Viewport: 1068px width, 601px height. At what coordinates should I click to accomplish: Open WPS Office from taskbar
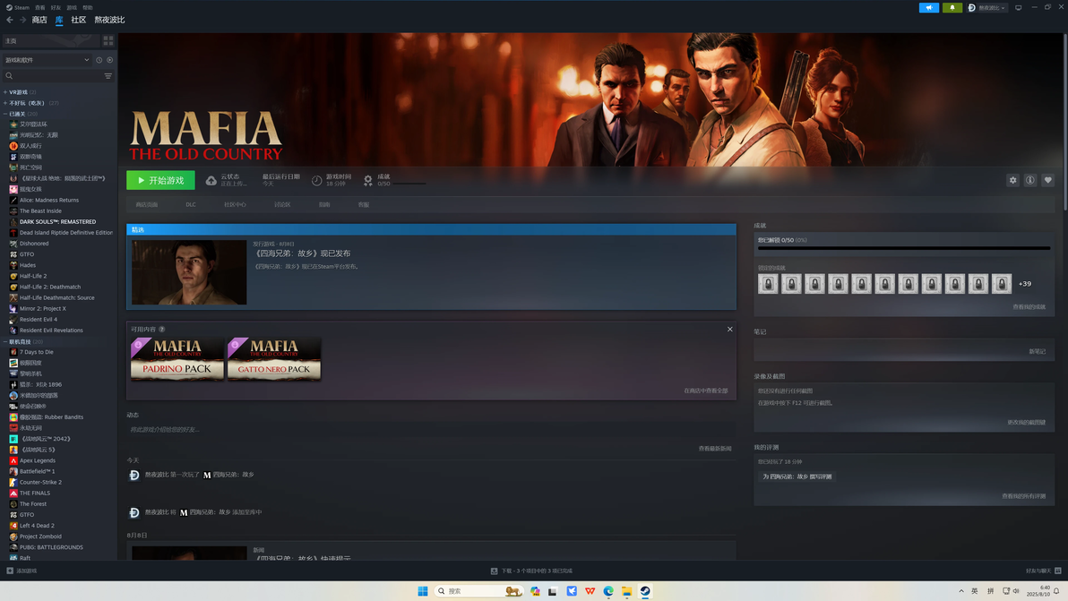click(590, 591)
